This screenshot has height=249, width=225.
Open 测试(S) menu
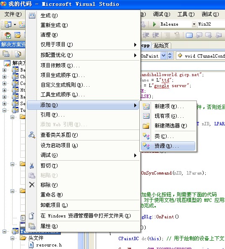tap(210, 14)
